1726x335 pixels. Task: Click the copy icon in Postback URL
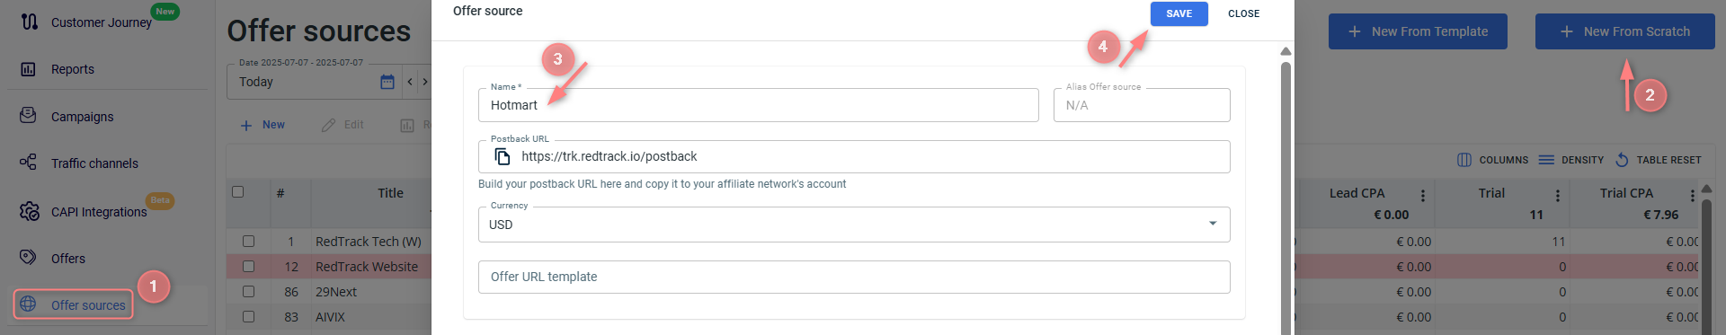(503, 156)
